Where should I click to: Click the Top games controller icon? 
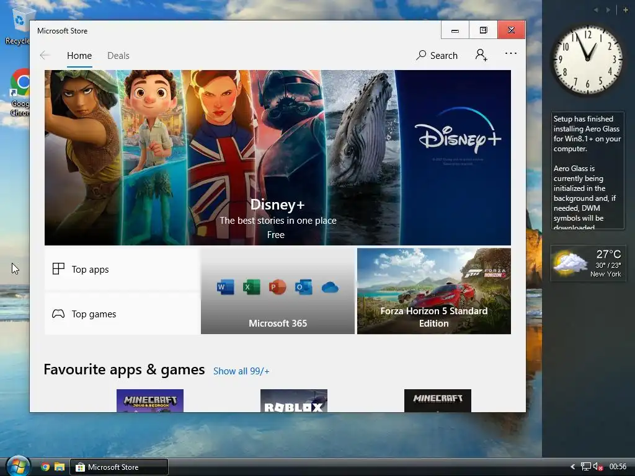[58, 314]
